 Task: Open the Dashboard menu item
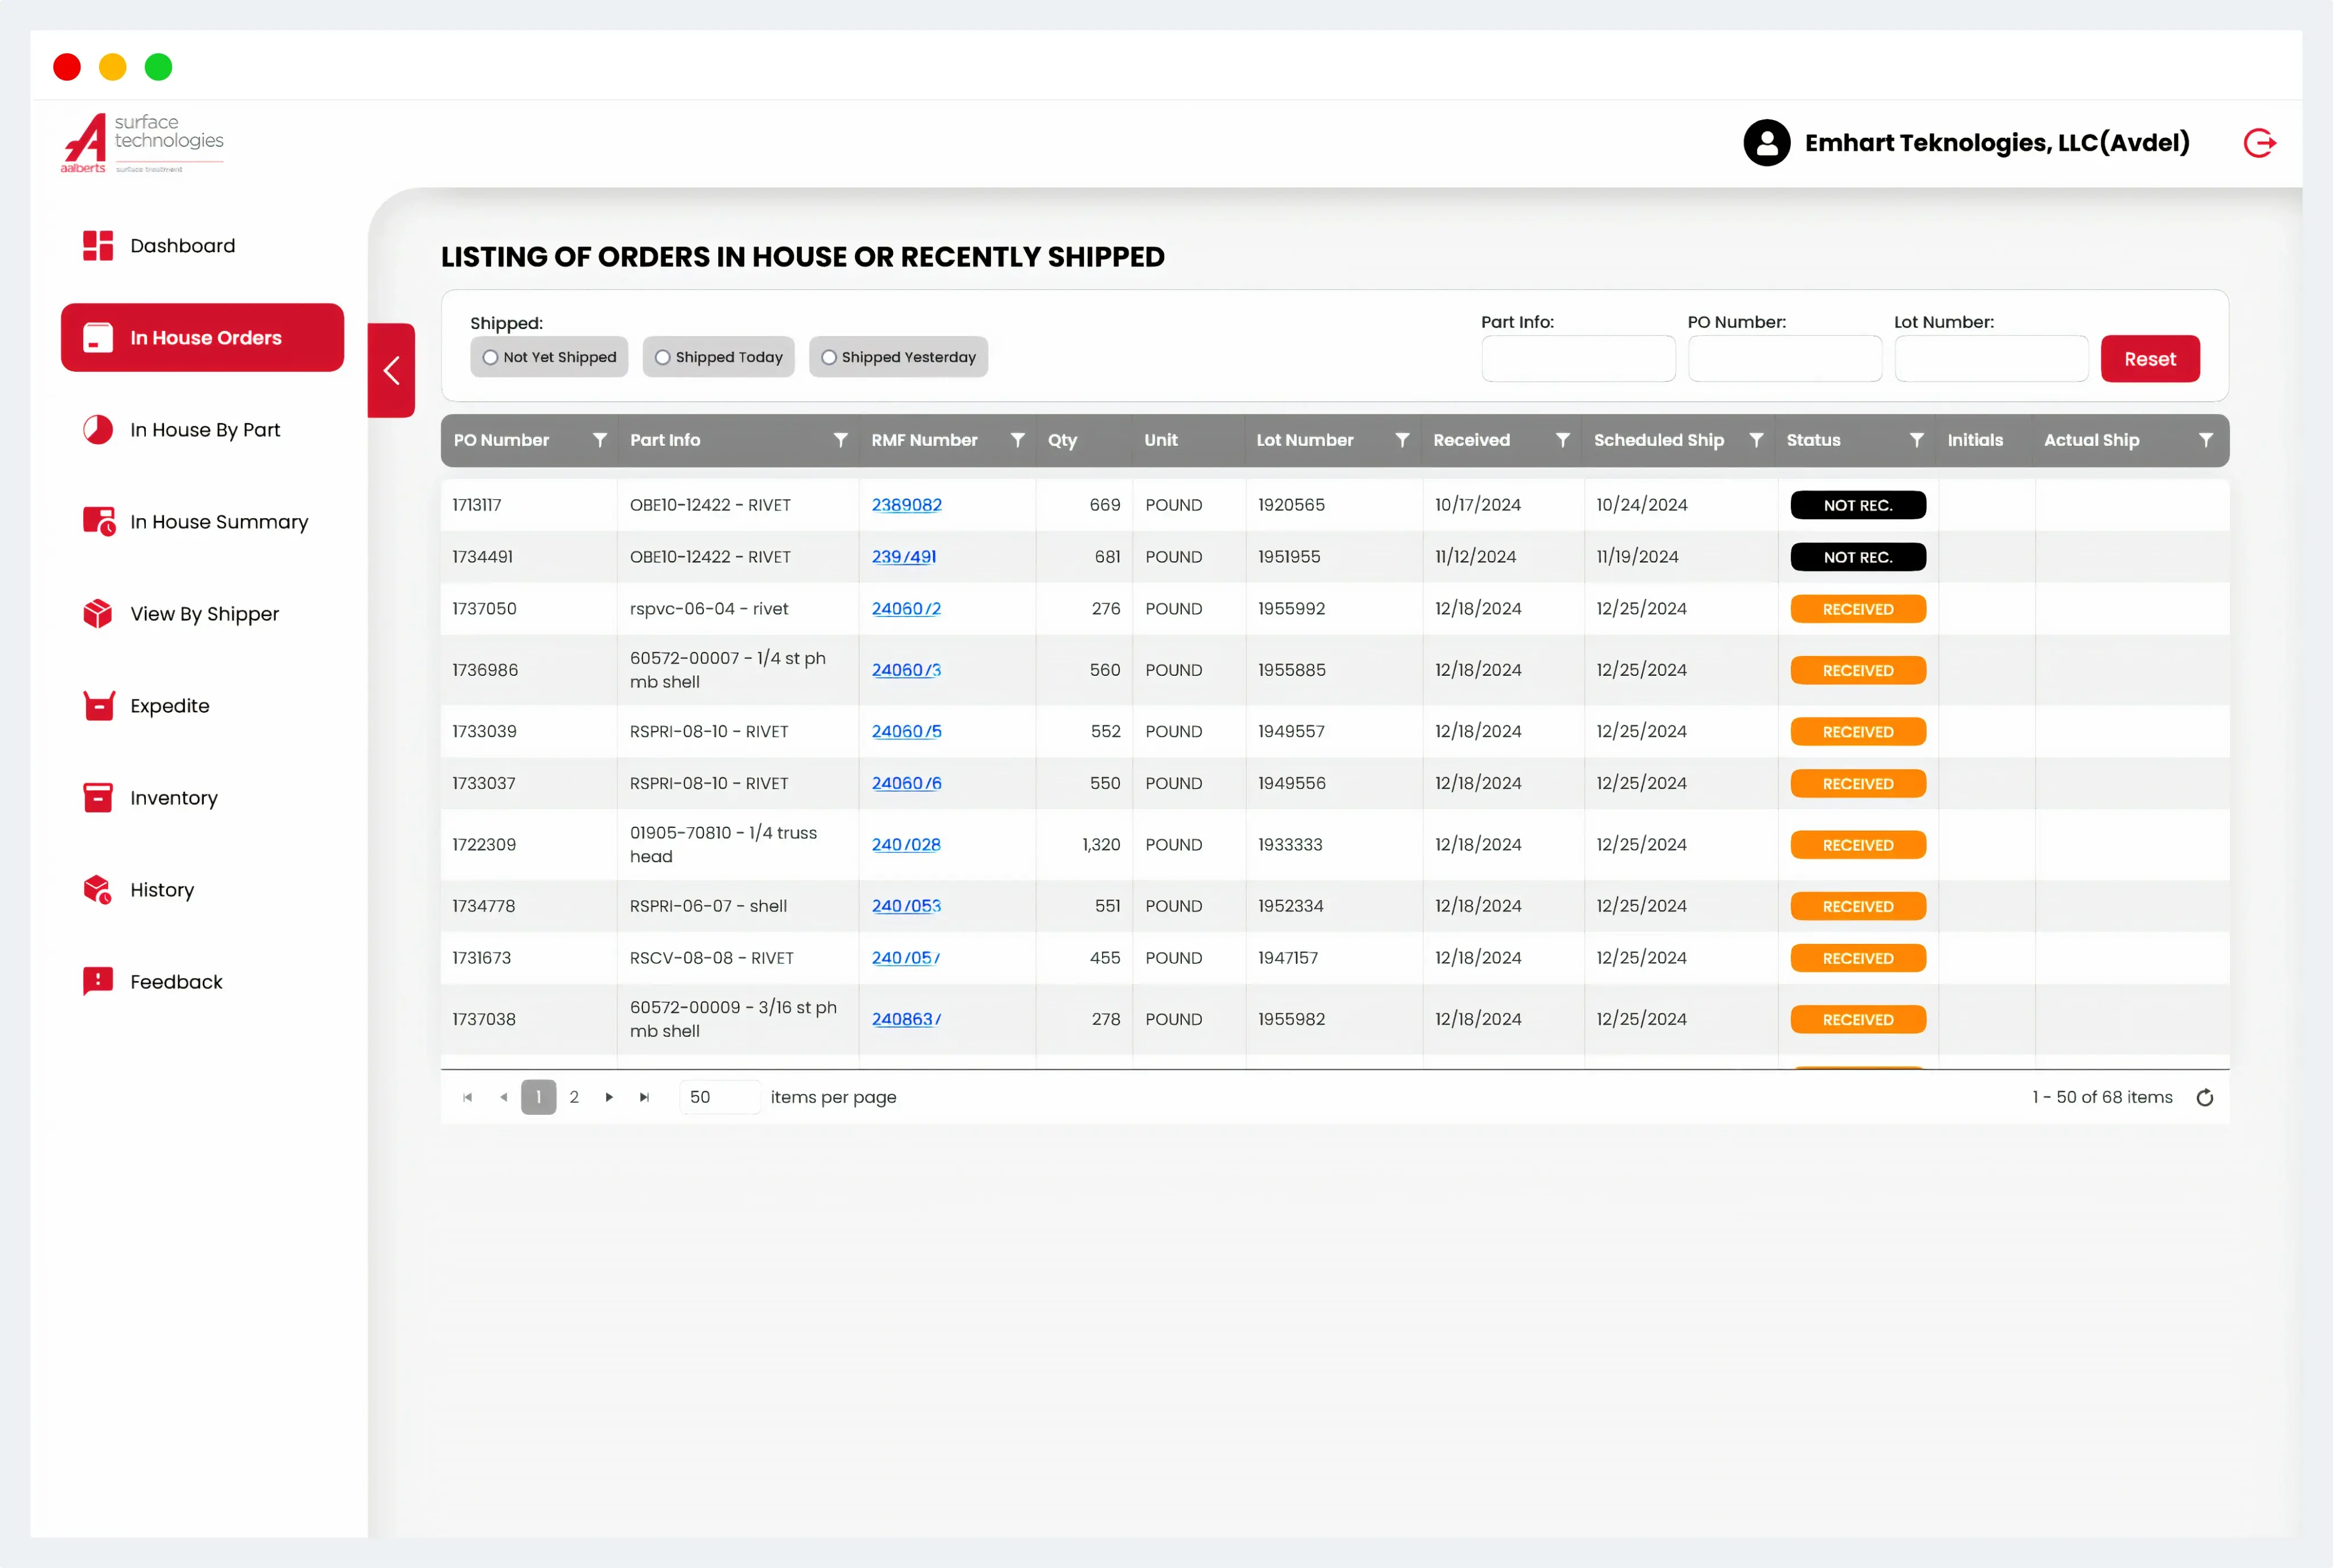click(x=182, y=246)
